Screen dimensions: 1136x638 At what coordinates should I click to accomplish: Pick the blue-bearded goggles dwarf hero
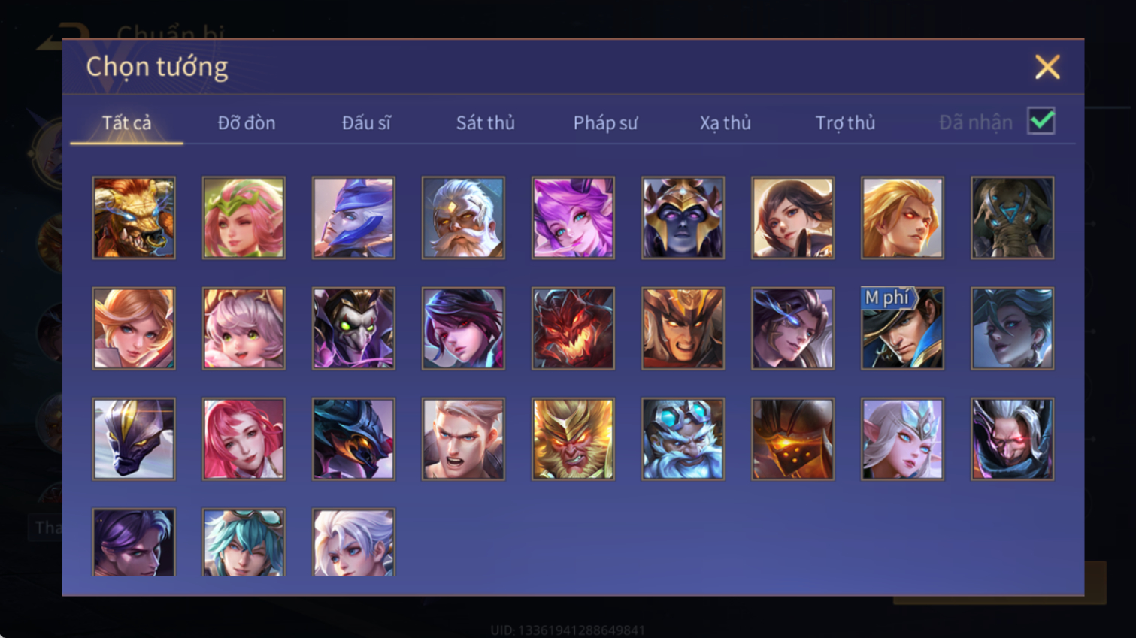683,439
